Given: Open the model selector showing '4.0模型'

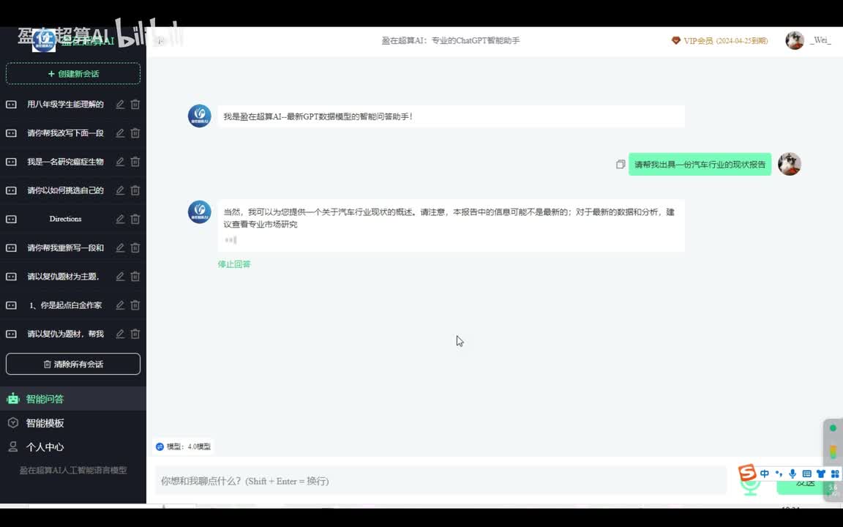Looking at the screenshot, I should click(x=184, y=446).
